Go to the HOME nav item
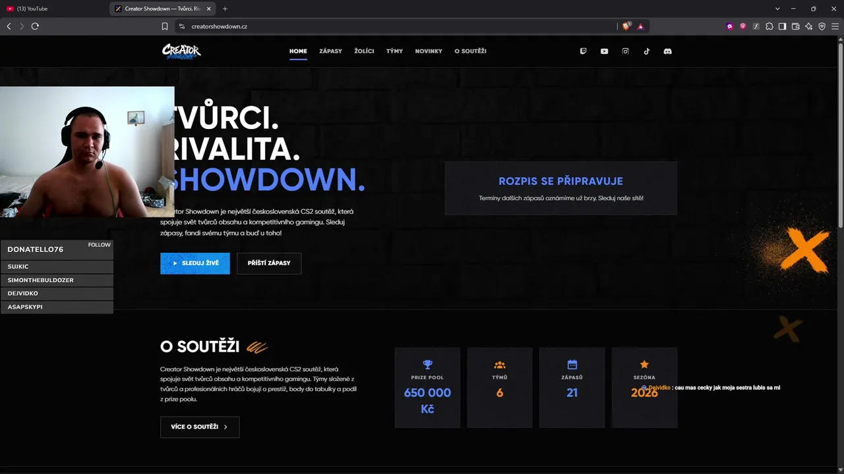 (298, 51)
